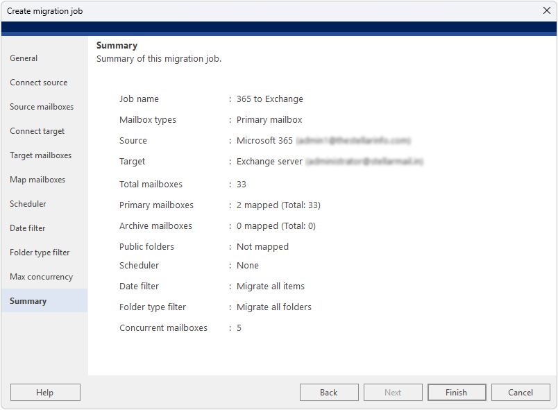Click Finish to create the job
Image resolution: width=558 pixels, height=410 pixels.
click(457, 392)
